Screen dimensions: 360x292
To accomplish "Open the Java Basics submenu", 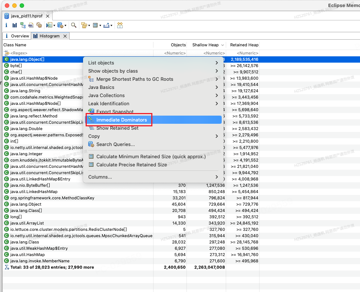I will click(153, 87).
